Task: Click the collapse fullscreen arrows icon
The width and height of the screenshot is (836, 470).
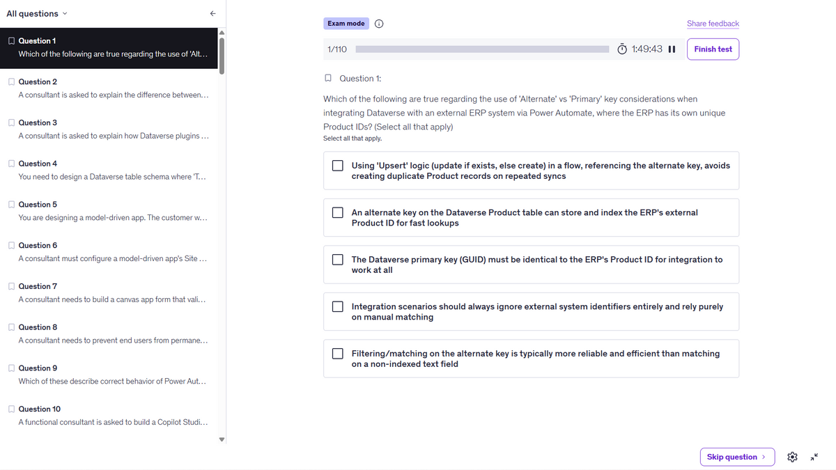Action: tap(814, 457)
